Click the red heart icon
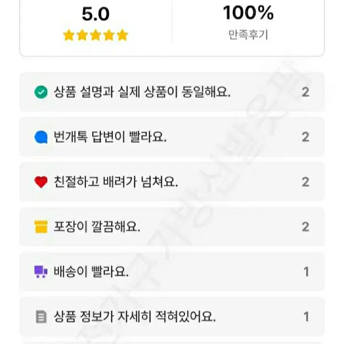This screenshot has height=344, width=344. (41, 182)
